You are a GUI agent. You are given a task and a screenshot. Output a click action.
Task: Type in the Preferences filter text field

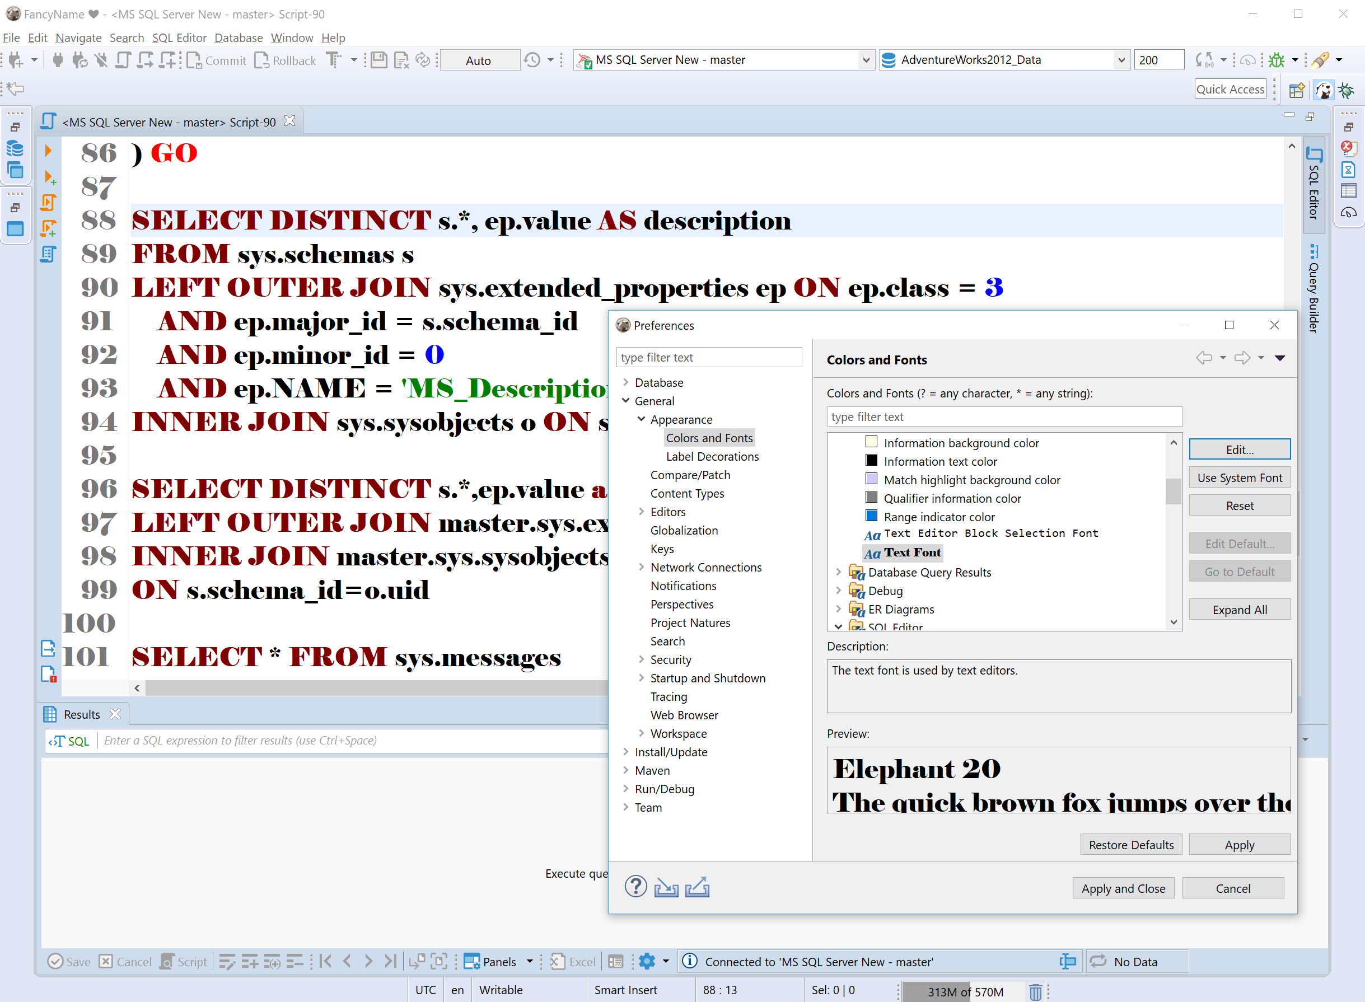click(709, 357)
